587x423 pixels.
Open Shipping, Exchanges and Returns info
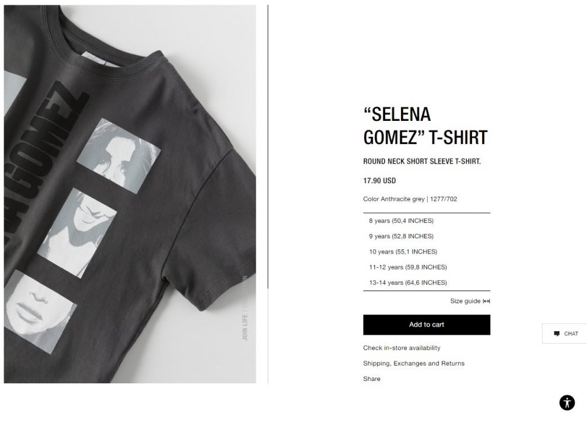(x=413, y=363)
